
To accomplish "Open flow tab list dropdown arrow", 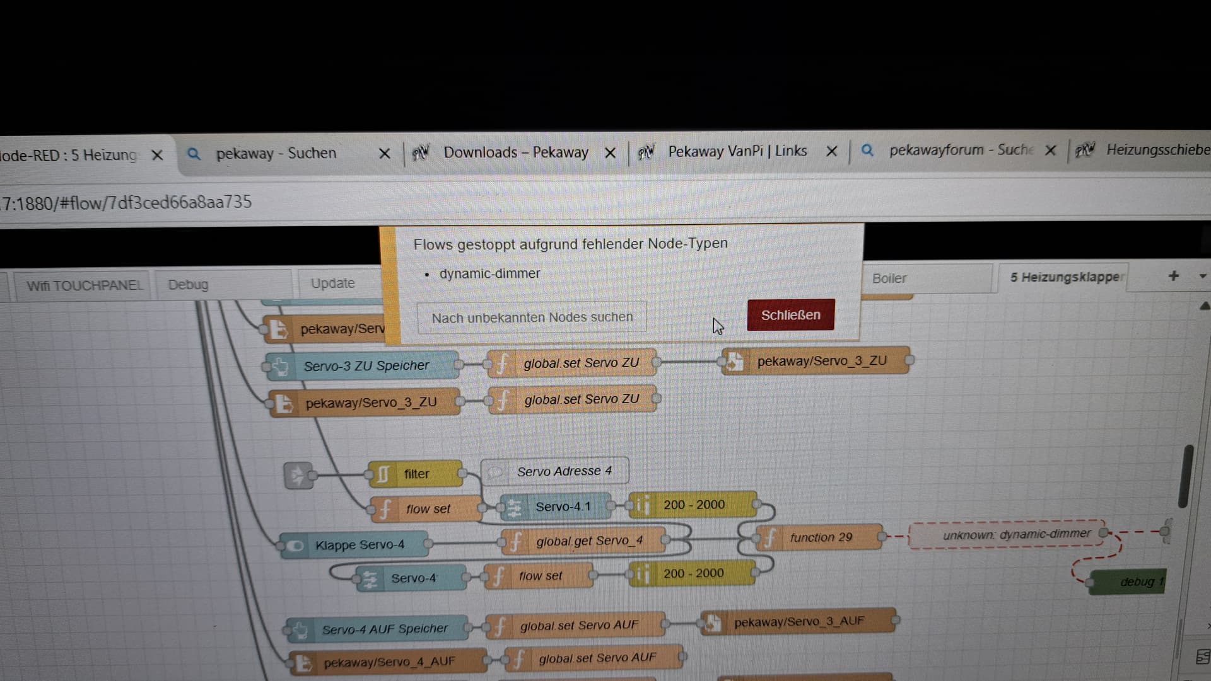I will 1202,277.
